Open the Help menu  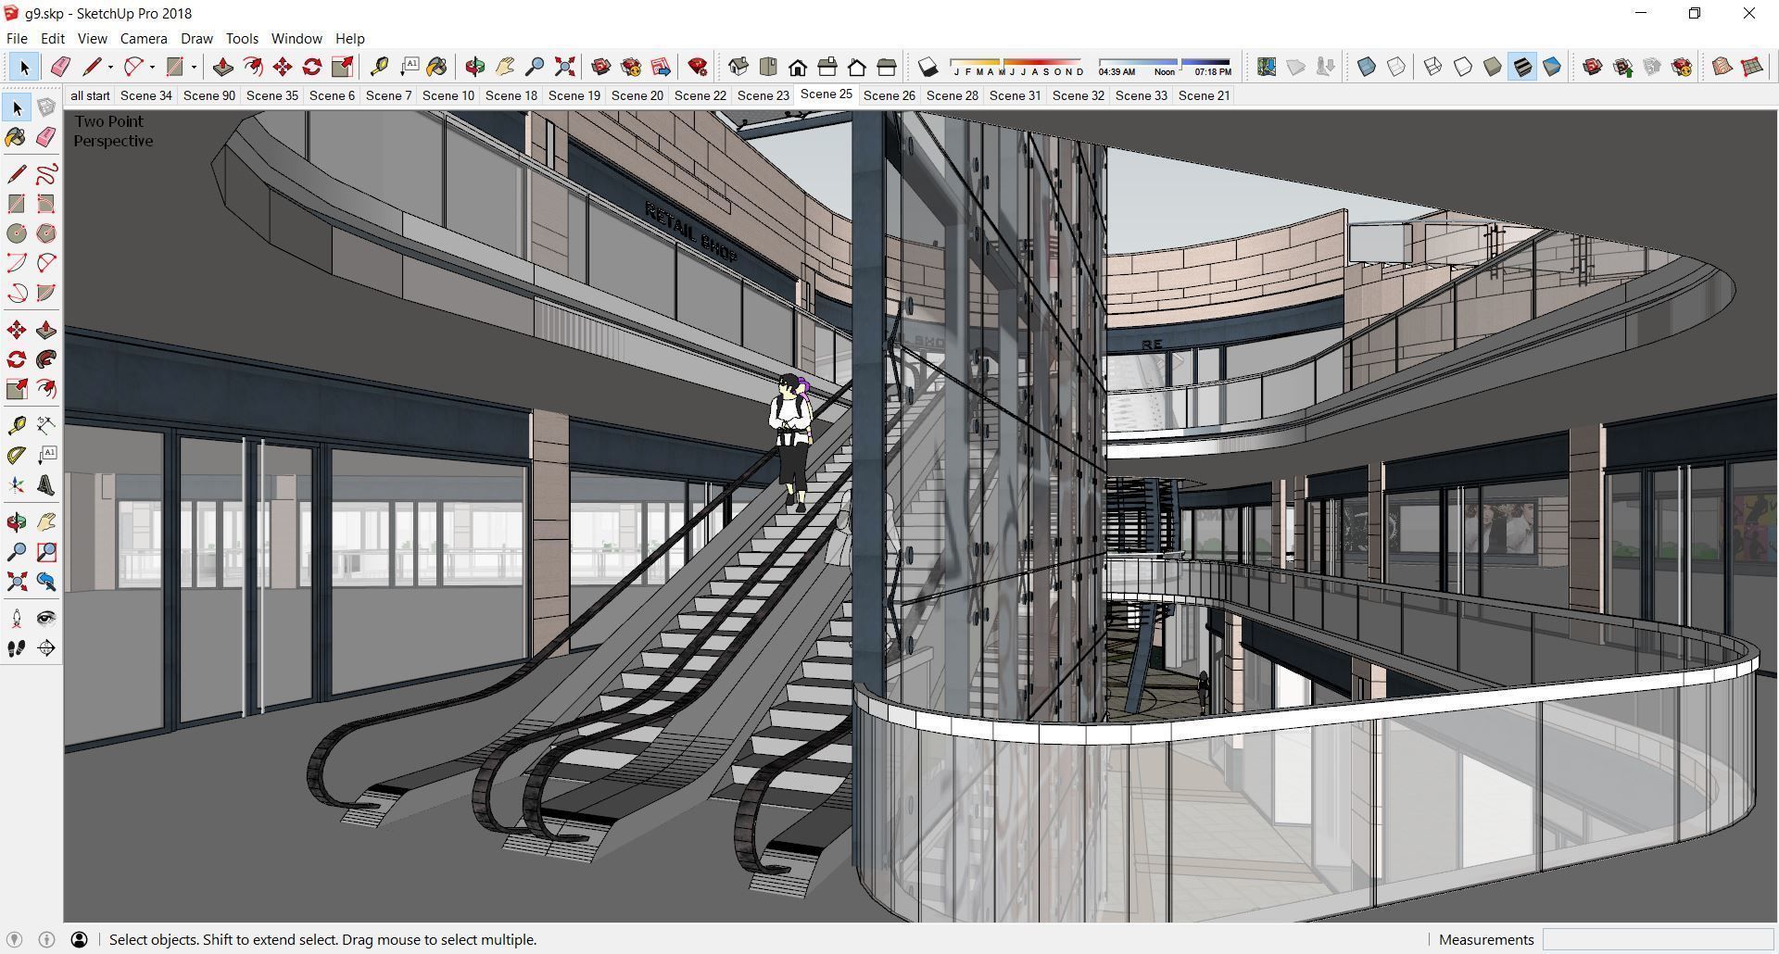pos(349,39)
